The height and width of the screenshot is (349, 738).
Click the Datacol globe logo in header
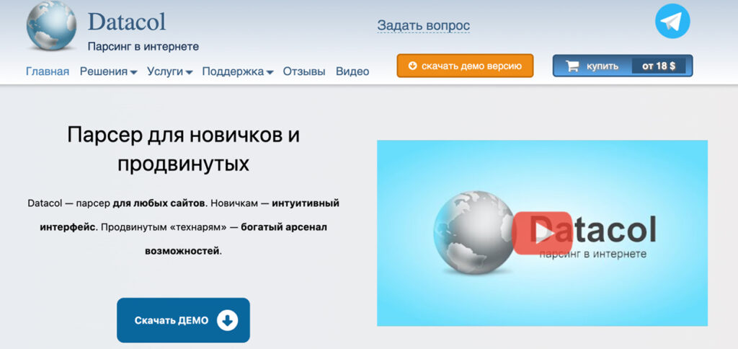(51, 26)
